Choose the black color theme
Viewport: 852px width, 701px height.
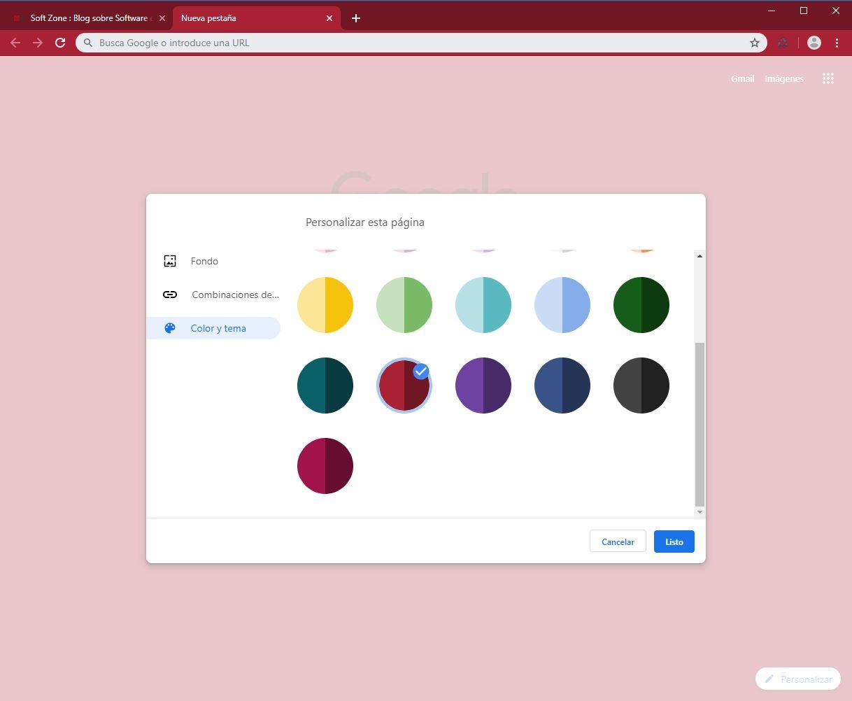coord(641,385)
